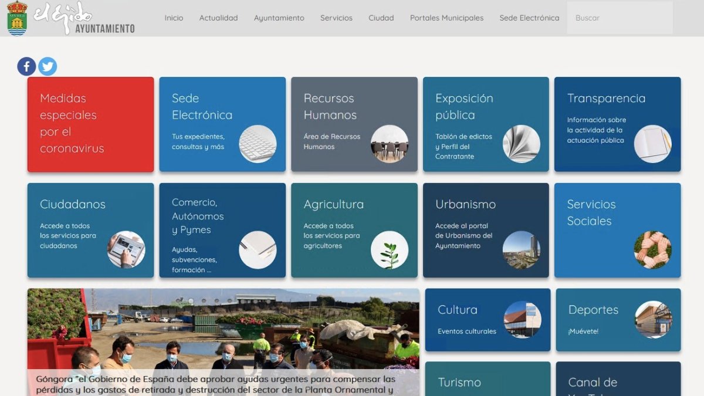704x396 pixels.
Task: Open the Facebook share icon
Action: tap(26, 66)
